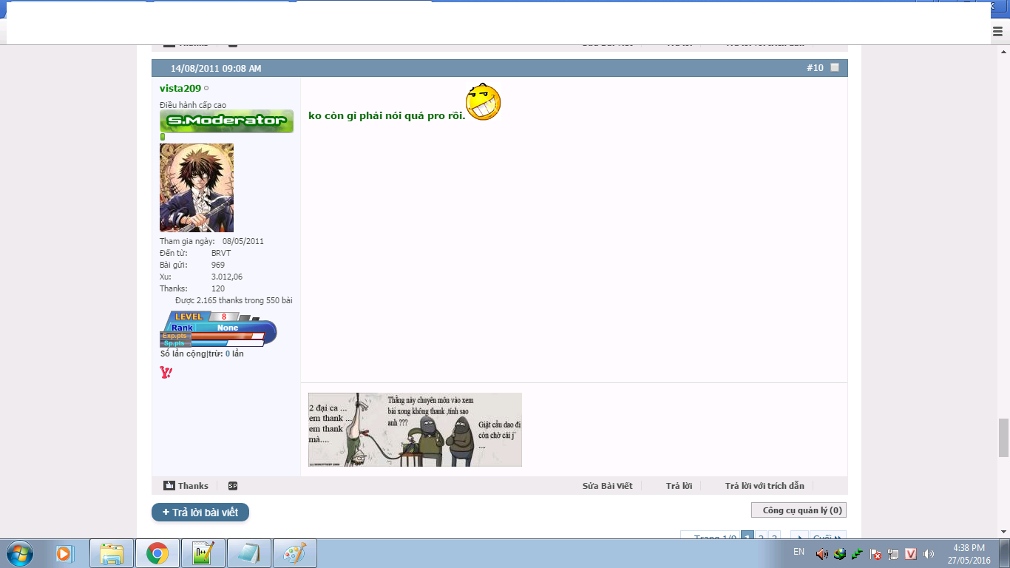Go to page 2 of the thread
The height and width of the screenshot is (568, 1010).
[761, 538]
